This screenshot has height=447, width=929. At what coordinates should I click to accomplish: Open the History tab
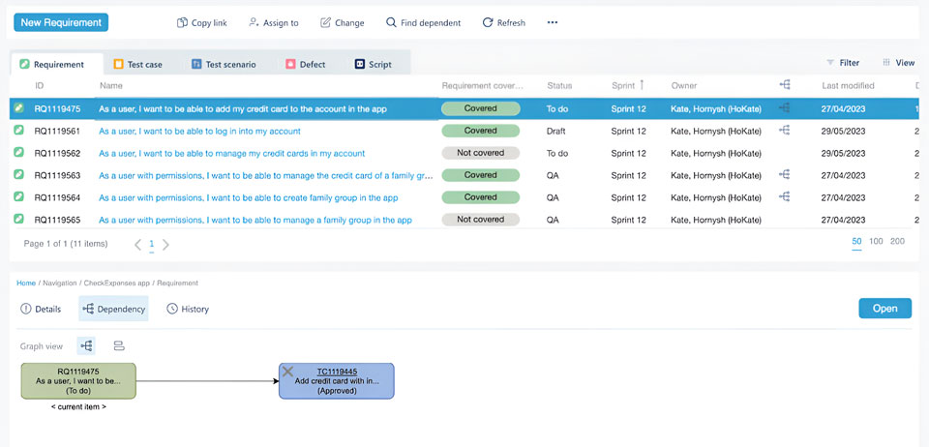coord(188,309)
